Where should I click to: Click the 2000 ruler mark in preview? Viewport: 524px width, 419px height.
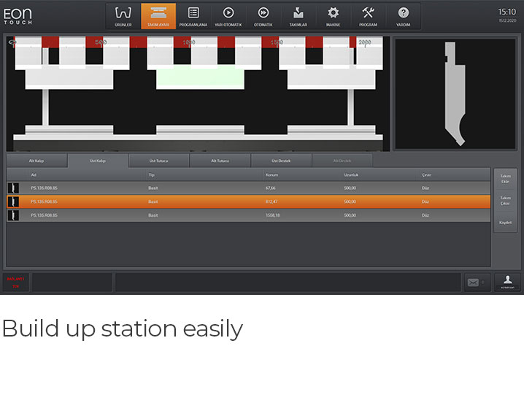tap(365, 42)
